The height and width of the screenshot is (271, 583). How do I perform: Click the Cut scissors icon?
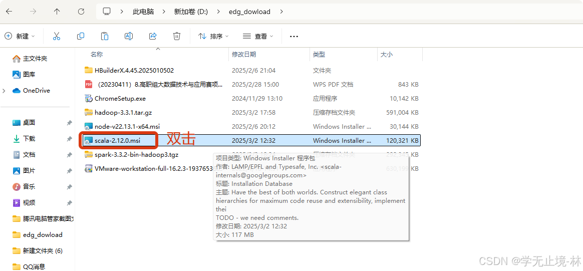pos(57,36)
